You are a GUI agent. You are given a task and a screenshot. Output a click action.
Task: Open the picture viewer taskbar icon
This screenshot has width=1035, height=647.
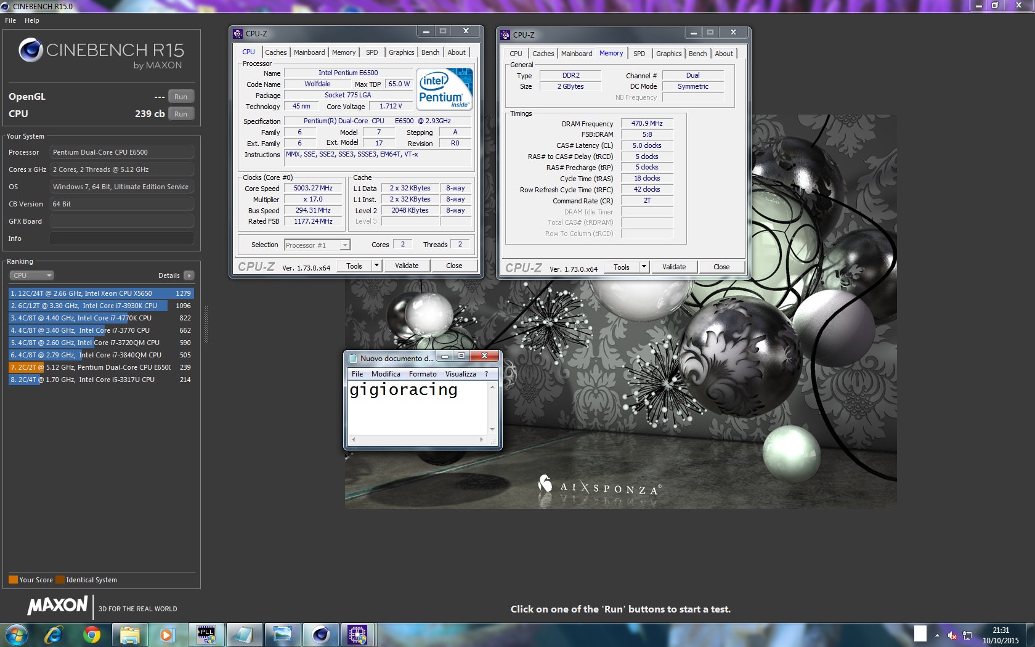(x=282, y=635)
